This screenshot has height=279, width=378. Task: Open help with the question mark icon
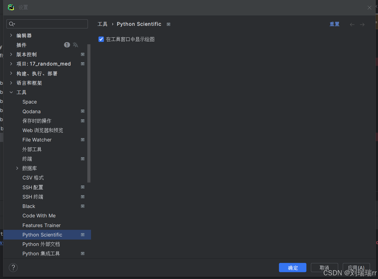click(x=13, y=267)
